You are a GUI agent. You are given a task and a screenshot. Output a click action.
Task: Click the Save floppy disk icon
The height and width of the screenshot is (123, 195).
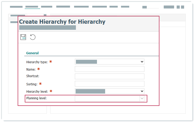(x=23, y=37)
